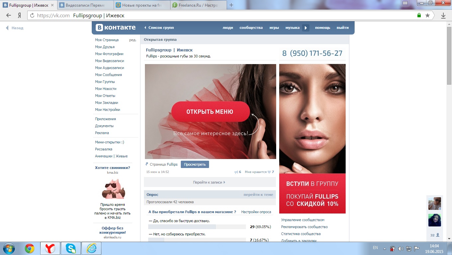Click the arrow icon beside Страница Fullips

147,164
